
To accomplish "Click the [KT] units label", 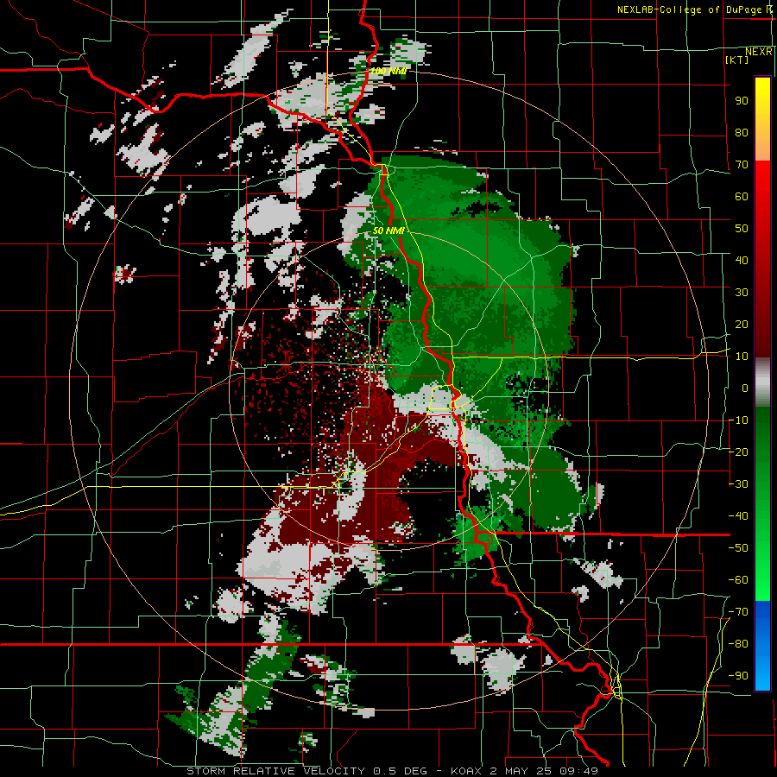I will [x=737, y=60].
